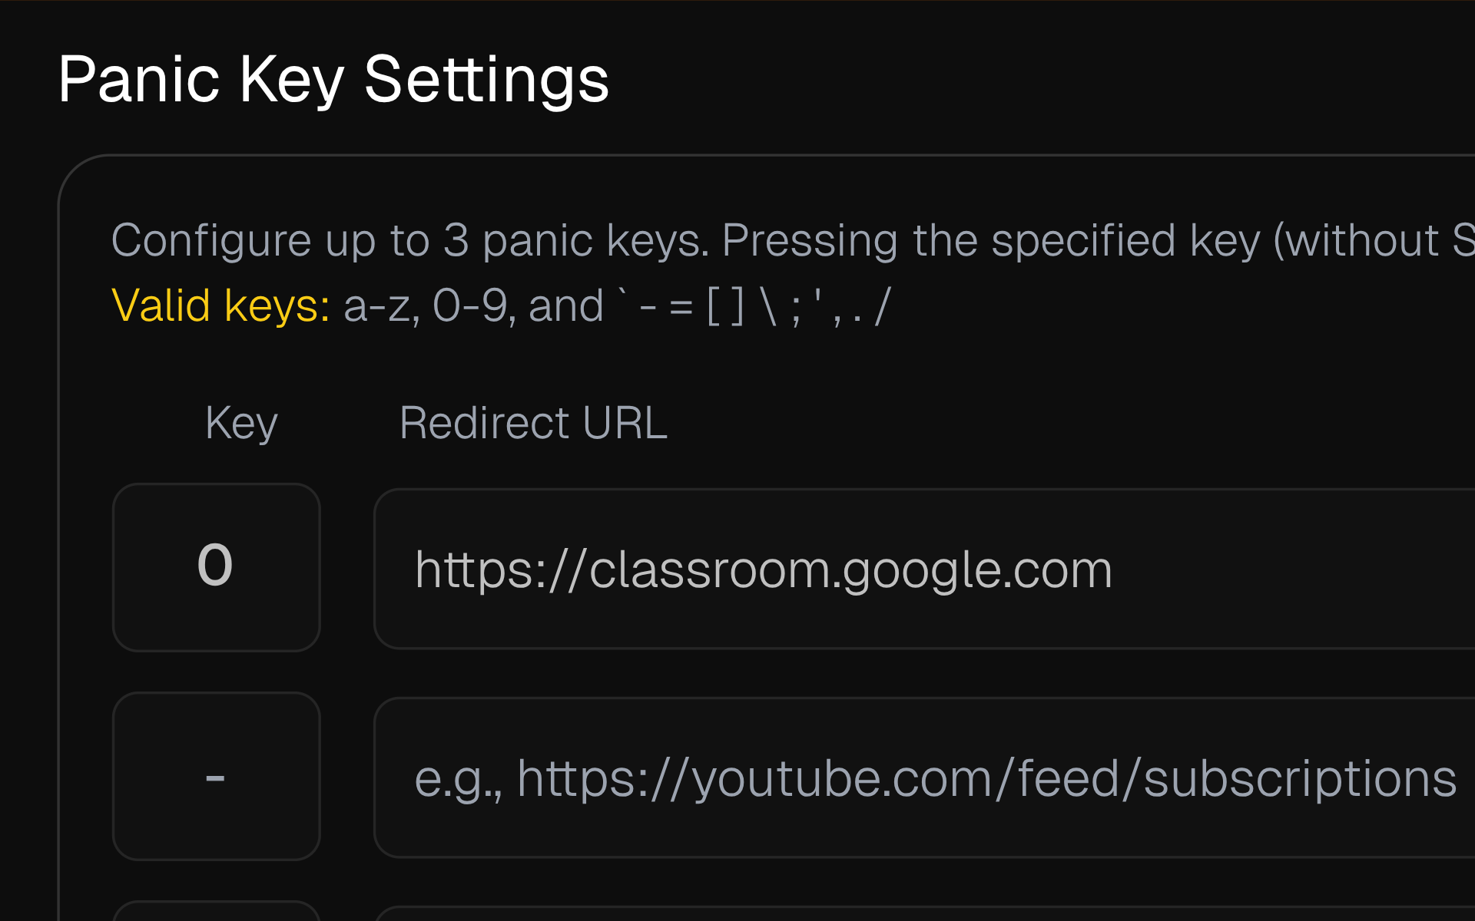Click the forward slash ending the valid keys
Viewport: 1475px width, 921px height.
(883, 305)
